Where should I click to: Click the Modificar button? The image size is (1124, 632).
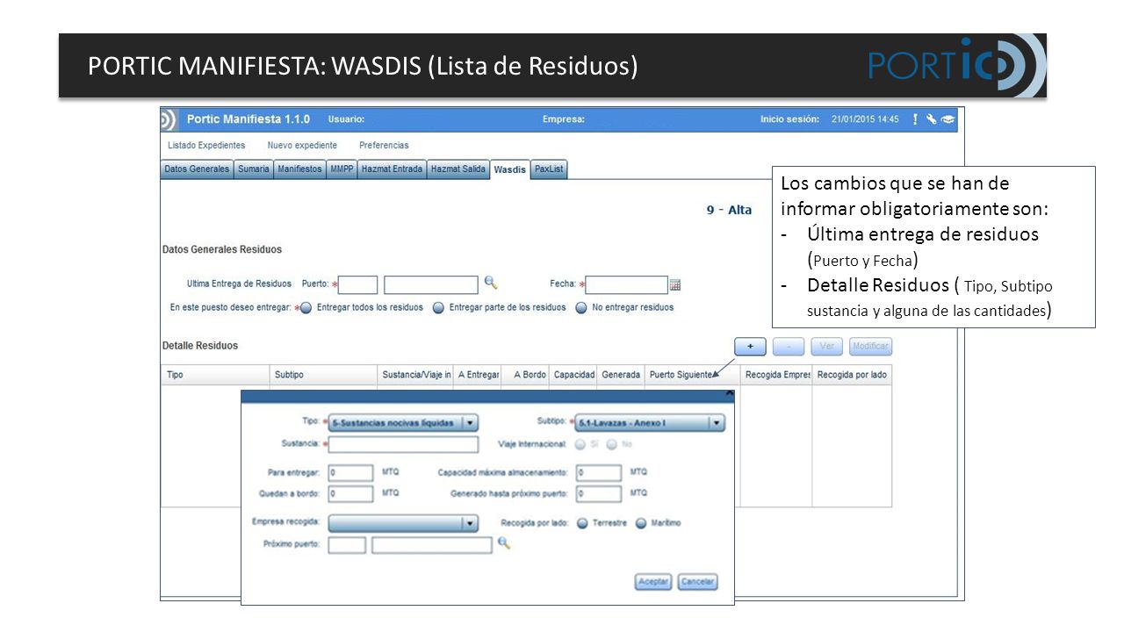(x=870, y=347)
